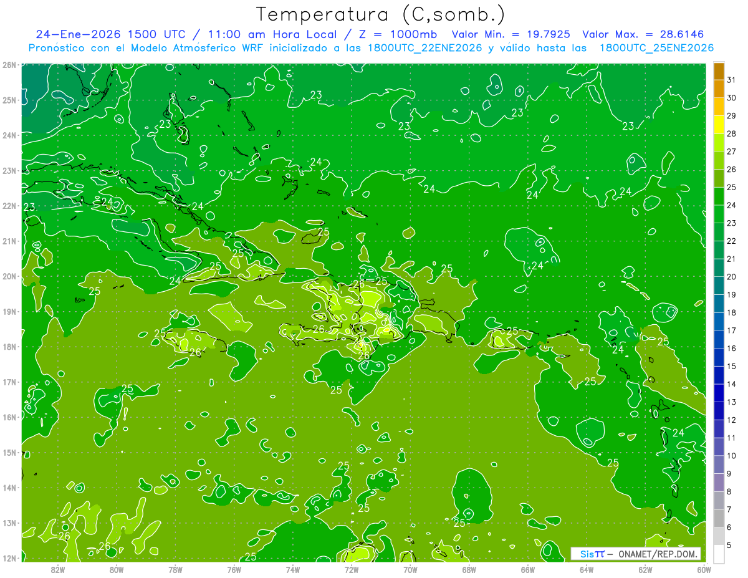Click the '62W' longitude label
748x578 pixels.
pos(645,569)
